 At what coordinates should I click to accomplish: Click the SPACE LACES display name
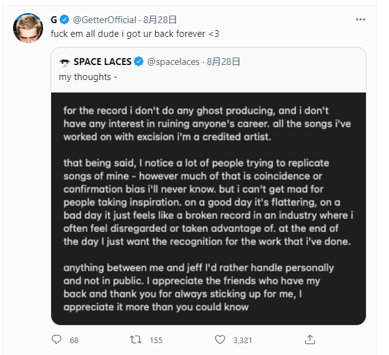102,62
